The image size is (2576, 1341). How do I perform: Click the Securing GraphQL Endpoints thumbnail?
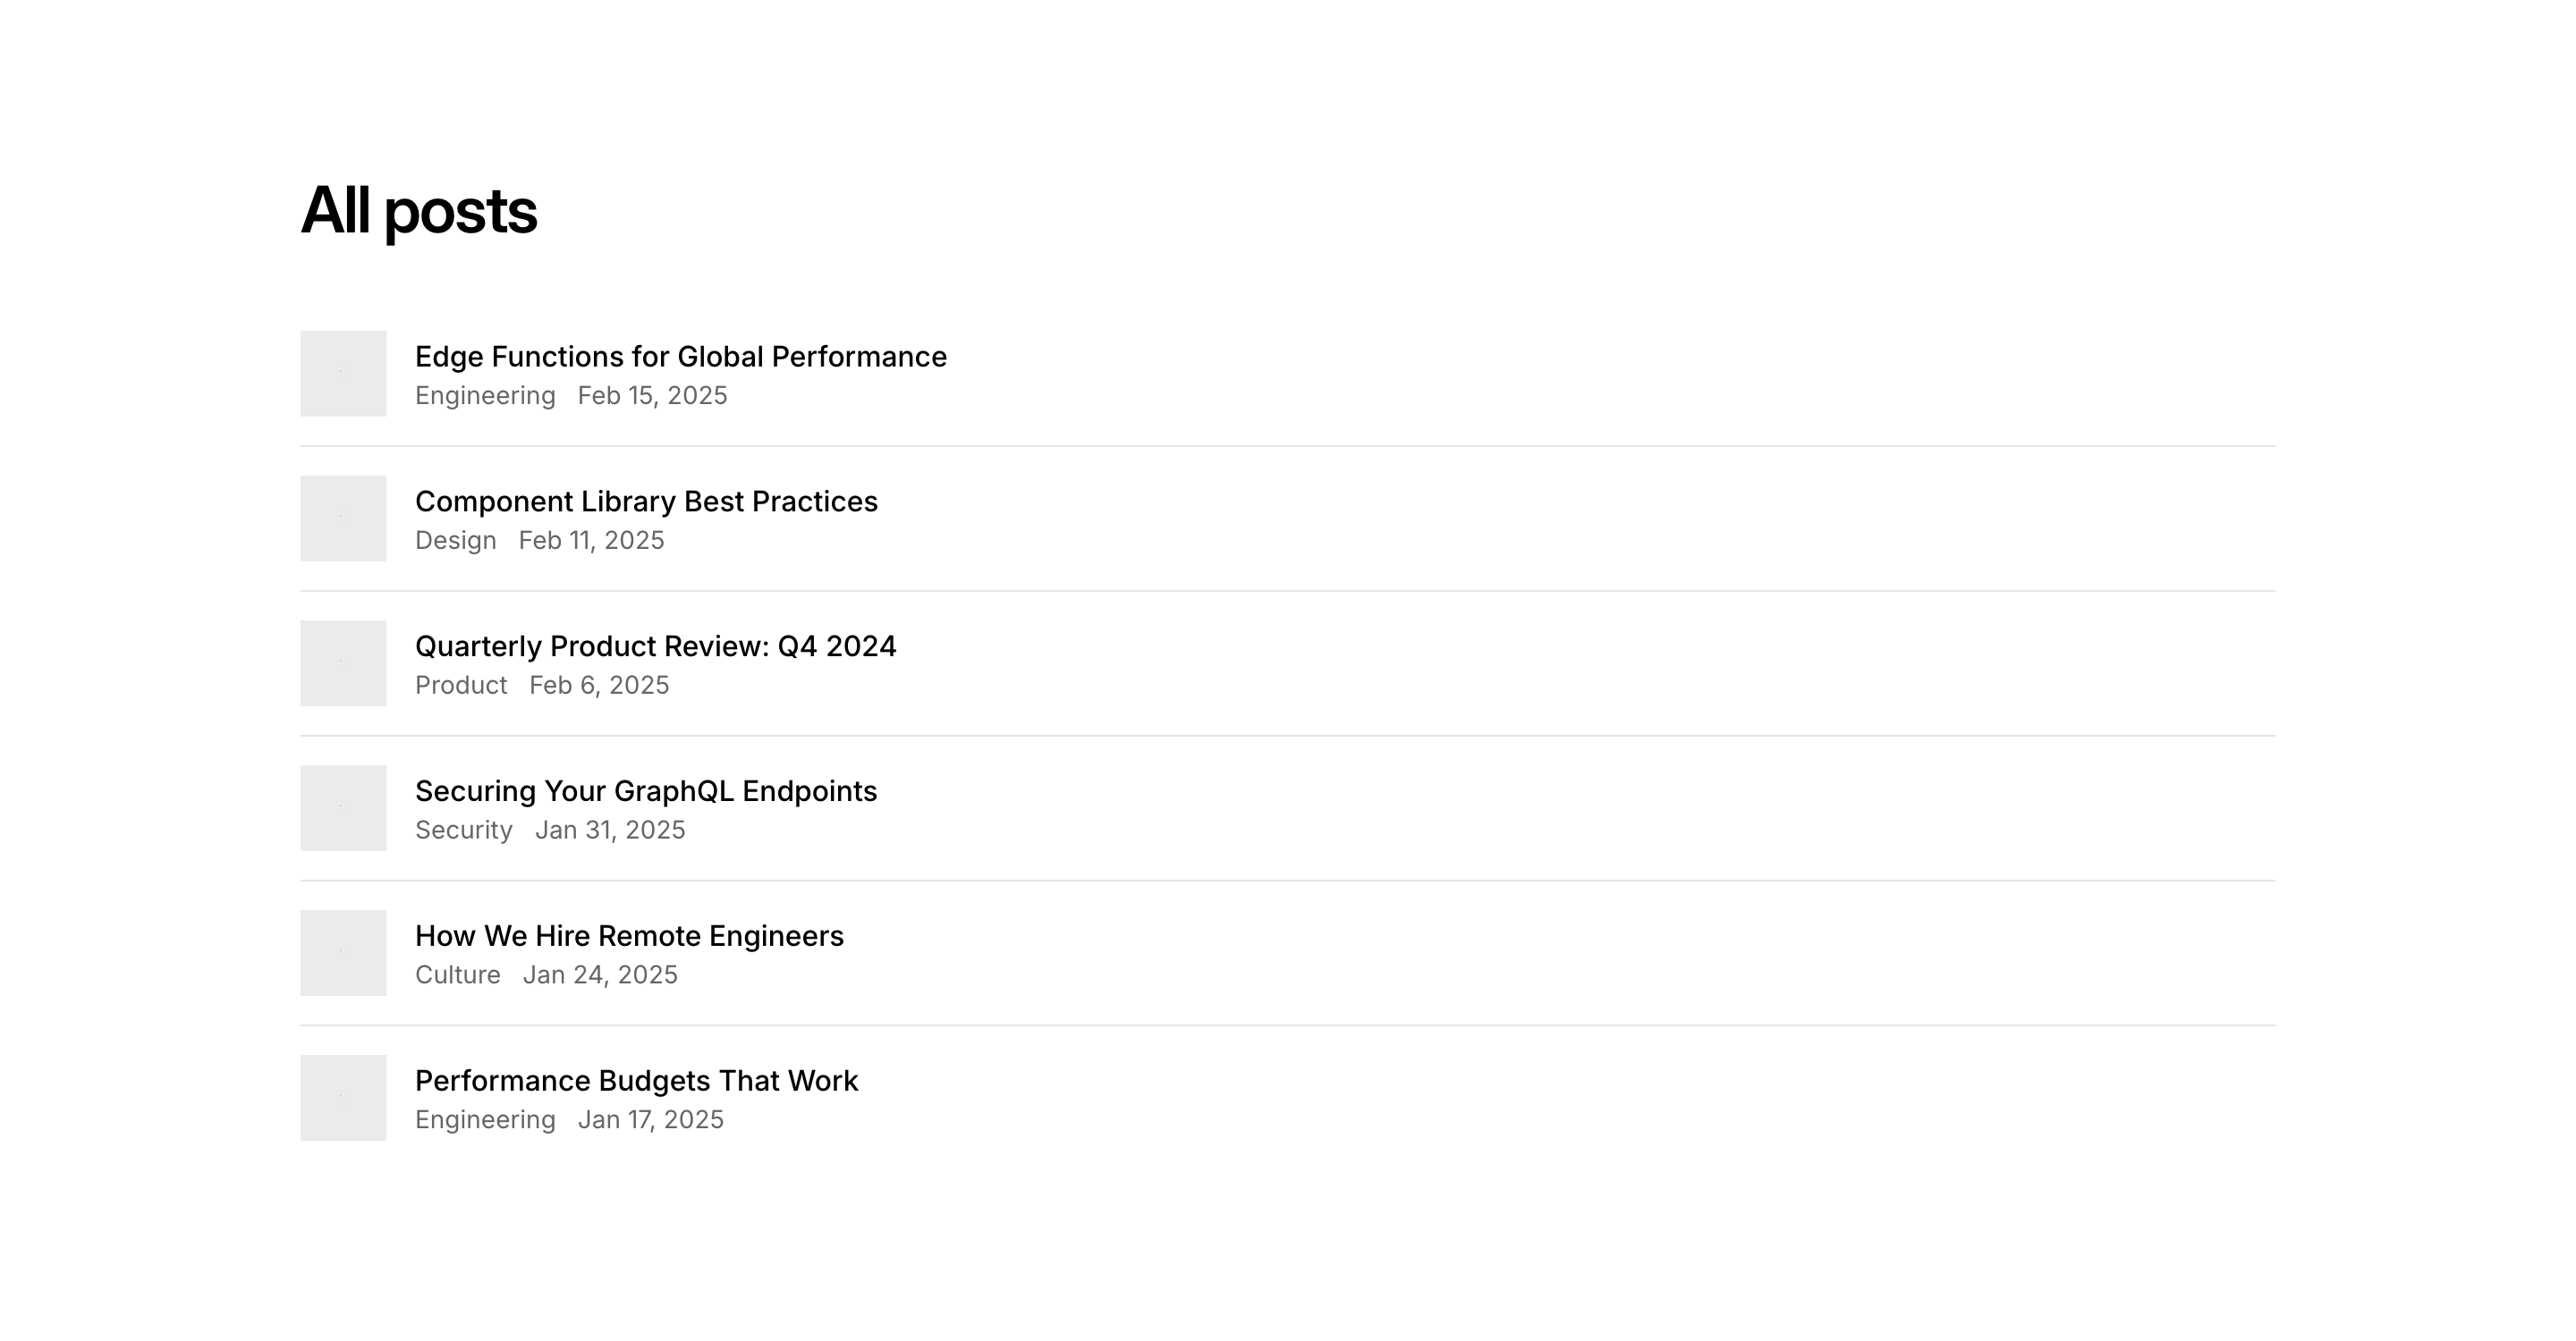[343, 808]
